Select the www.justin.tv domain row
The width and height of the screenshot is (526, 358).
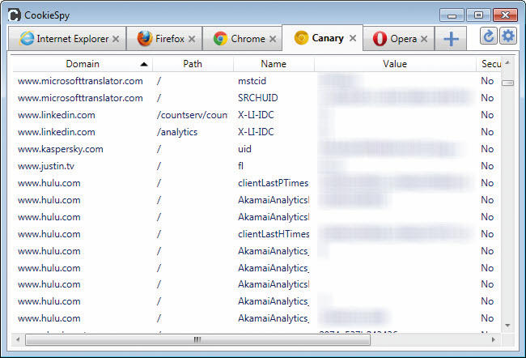click(x=257, y=166)
